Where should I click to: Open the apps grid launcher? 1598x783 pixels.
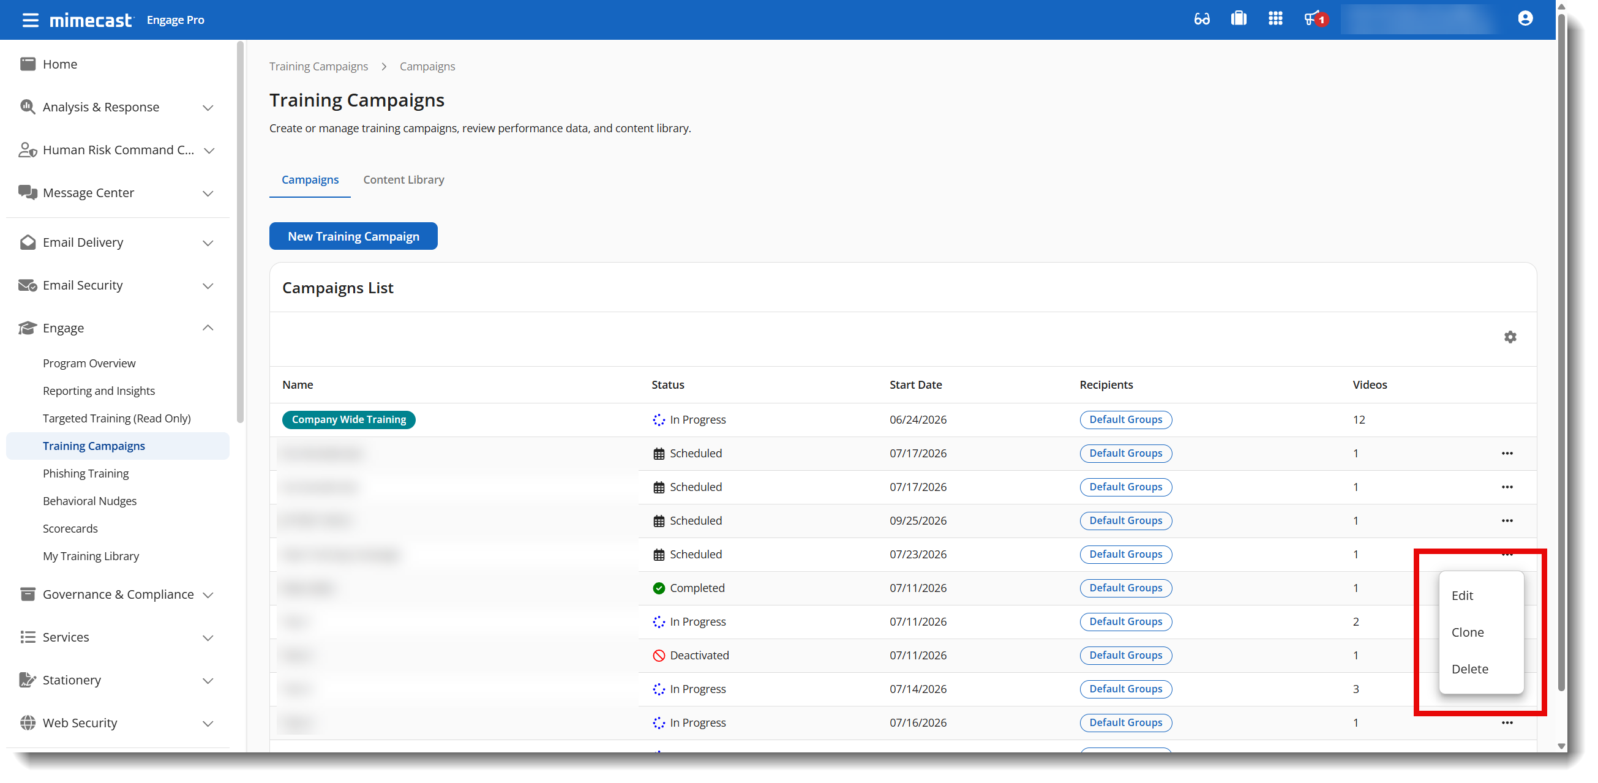pyautogui.click(x=1275, y=18)
